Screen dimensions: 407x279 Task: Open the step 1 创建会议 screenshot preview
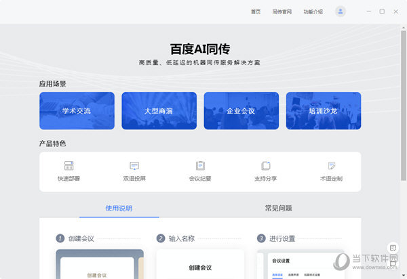(x=100, y=264)
